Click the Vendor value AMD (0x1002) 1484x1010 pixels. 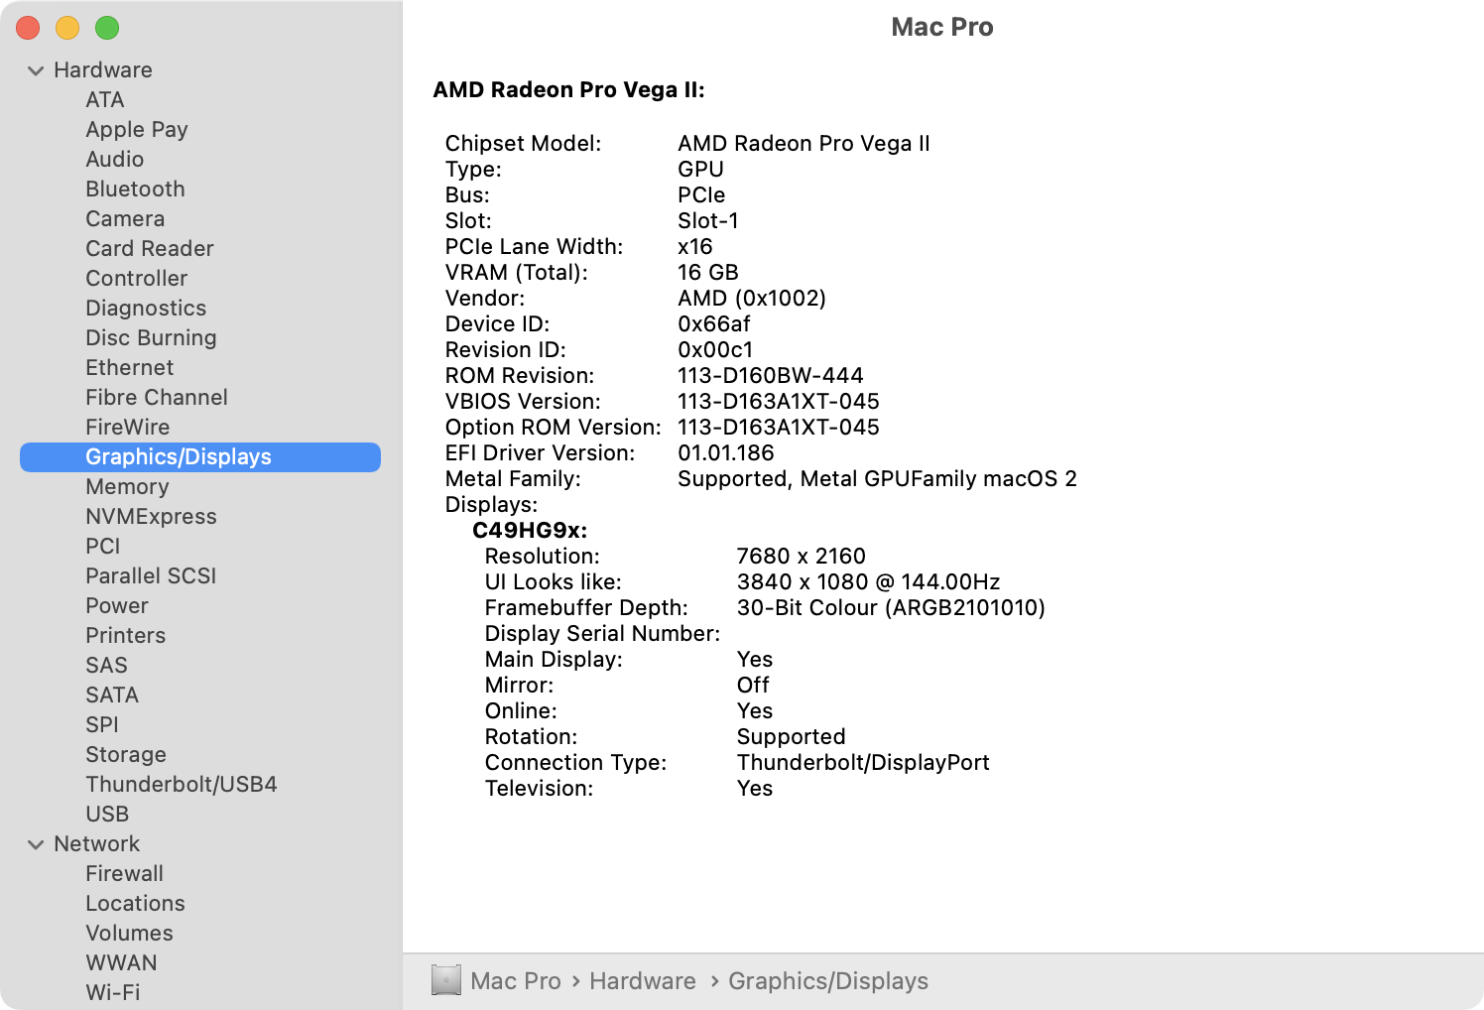click(752, 299)
